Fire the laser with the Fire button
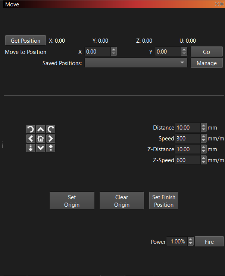The width and height of the screenshot is (225, 276). click(x=209, y=242)
